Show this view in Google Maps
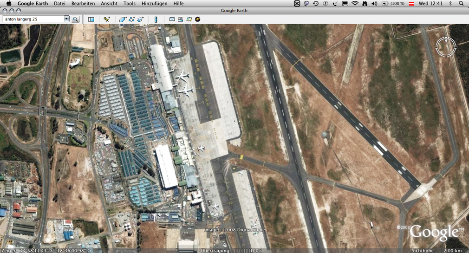 click(189, 19)
